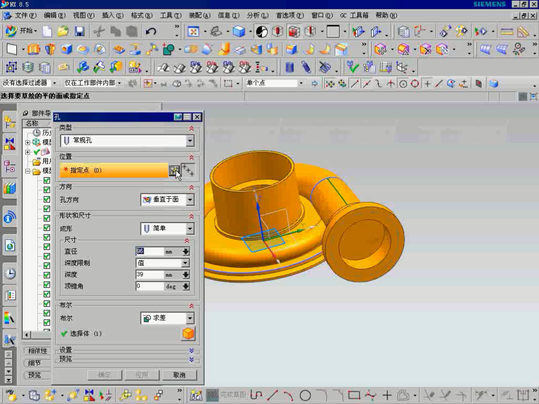
Task: Click the Internet Explorer sidebar icon
Action: pos(9,246)
